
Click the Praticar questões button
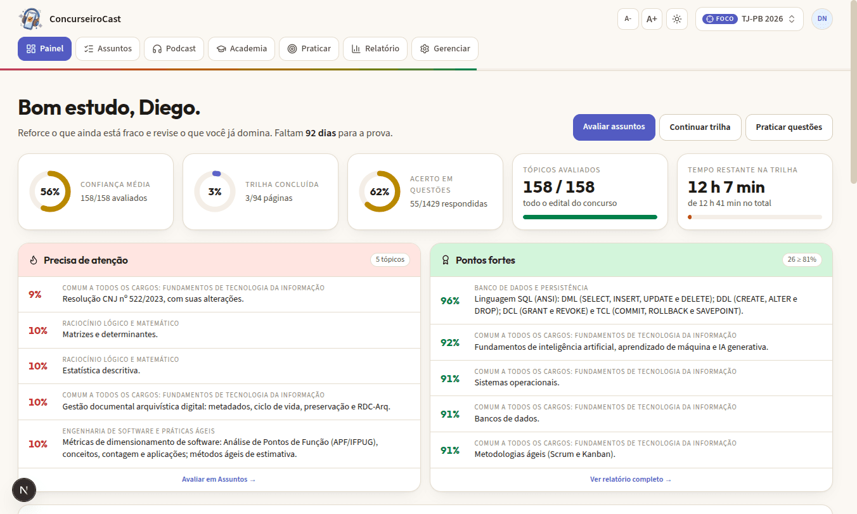click(x=789, y=127)
